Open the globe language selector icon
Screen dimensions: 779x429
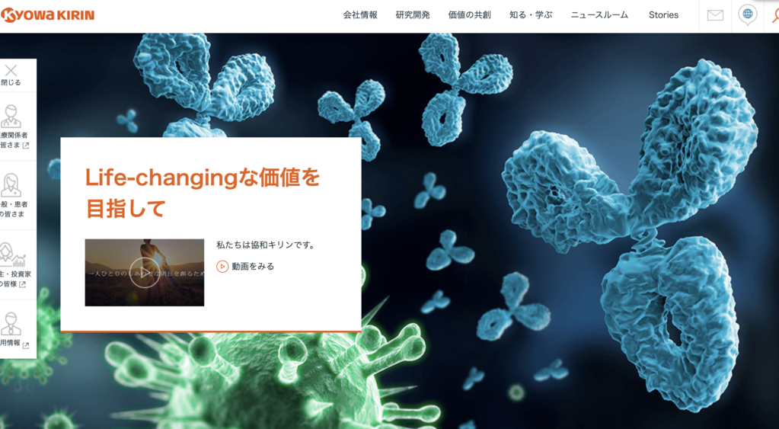747,15
